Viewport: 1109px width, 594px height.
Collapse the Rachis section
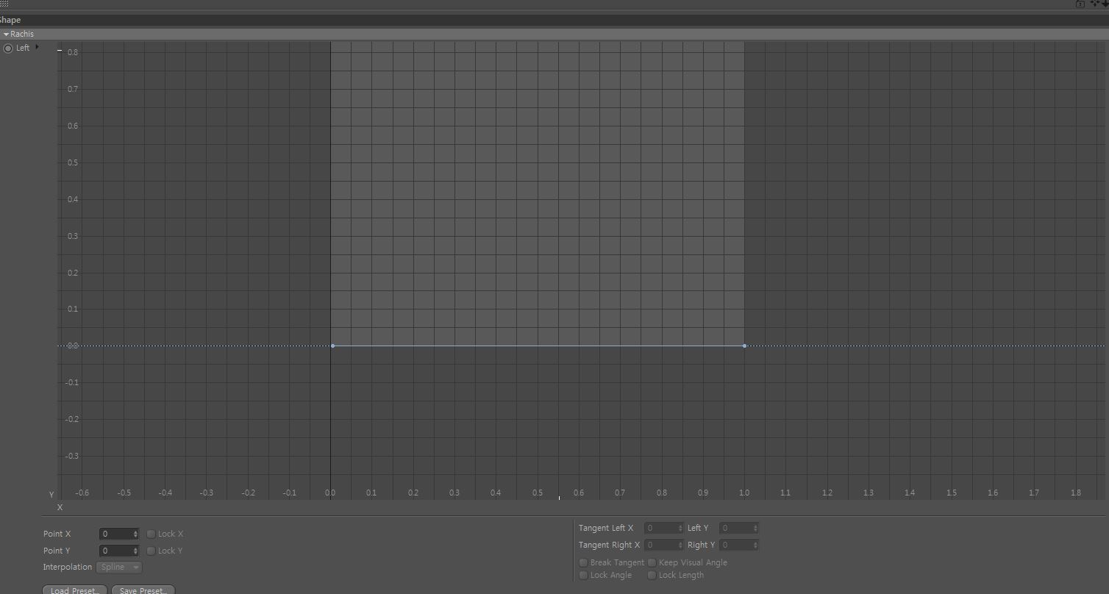[6, 35]
